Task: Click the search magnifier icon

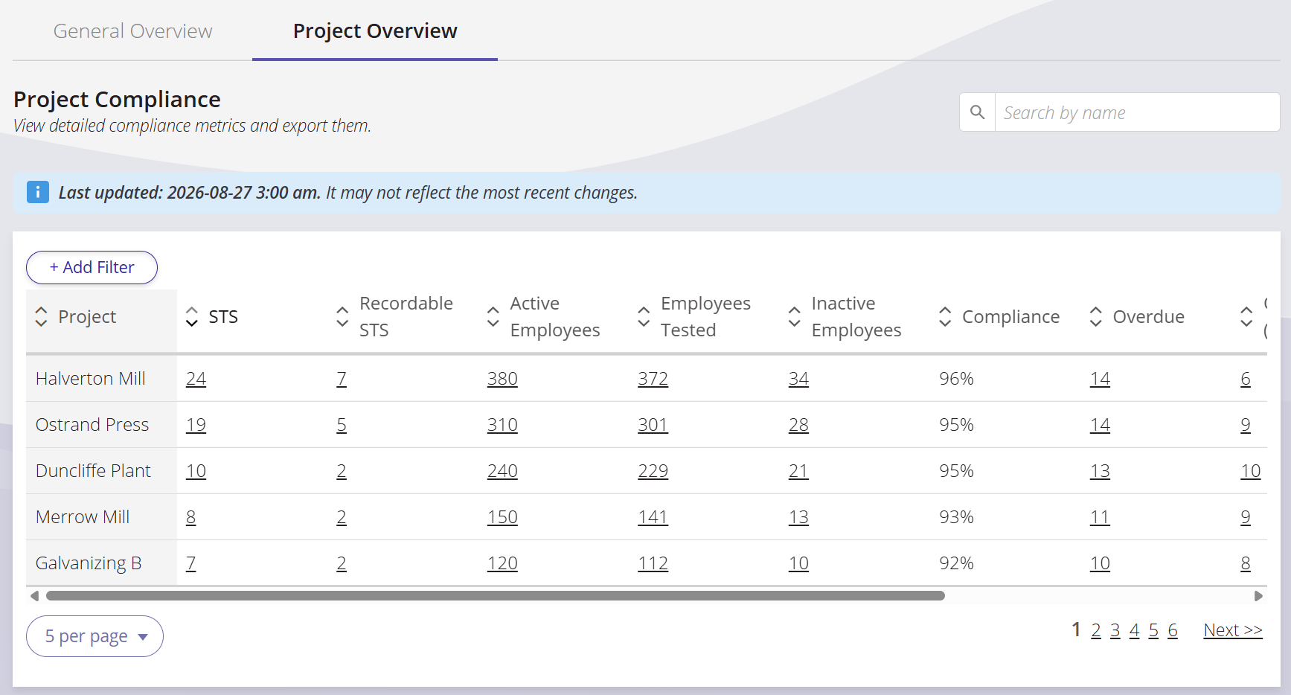Action: click(977, 112)
